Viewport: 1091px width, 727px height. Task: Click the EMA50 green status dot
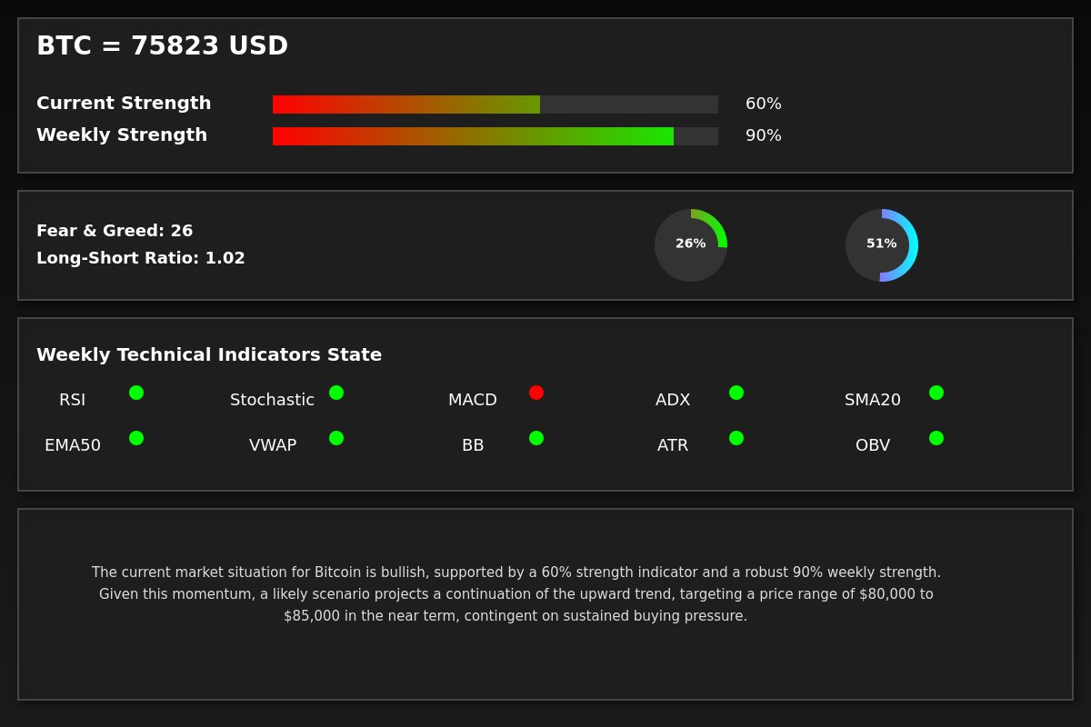point(136,438)
